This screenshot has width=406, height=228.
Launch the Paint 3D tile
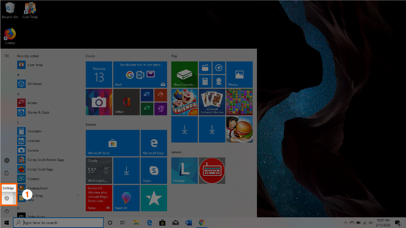point(126,198)
